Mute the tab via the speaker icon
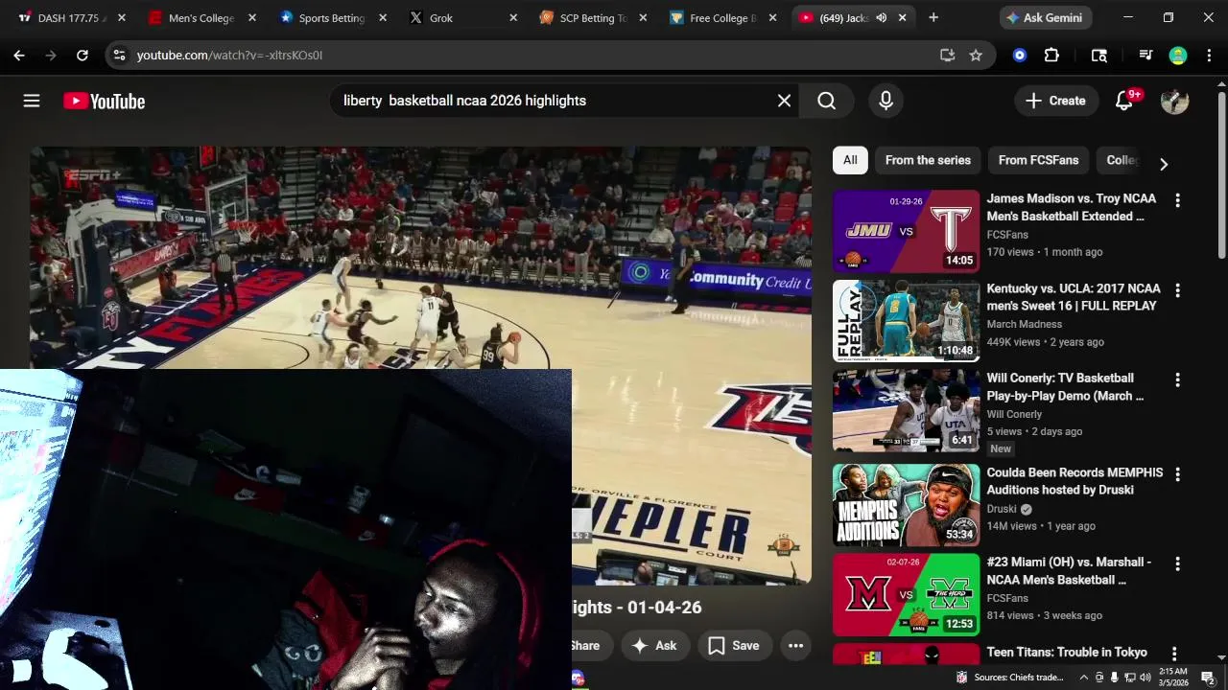This screenshot has width=1228, height=690. pos(881,17)
